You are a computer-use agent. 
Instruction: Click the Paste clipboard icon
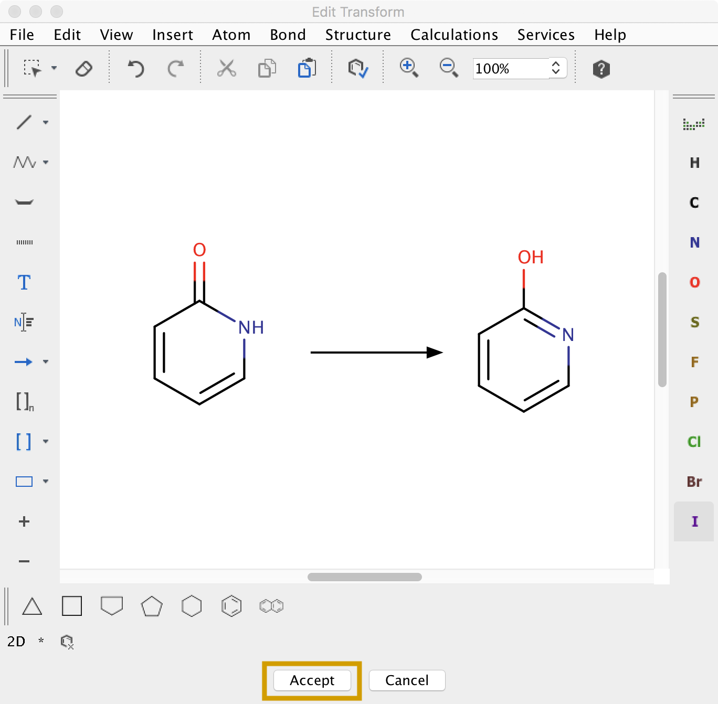[x=307, y=69]
